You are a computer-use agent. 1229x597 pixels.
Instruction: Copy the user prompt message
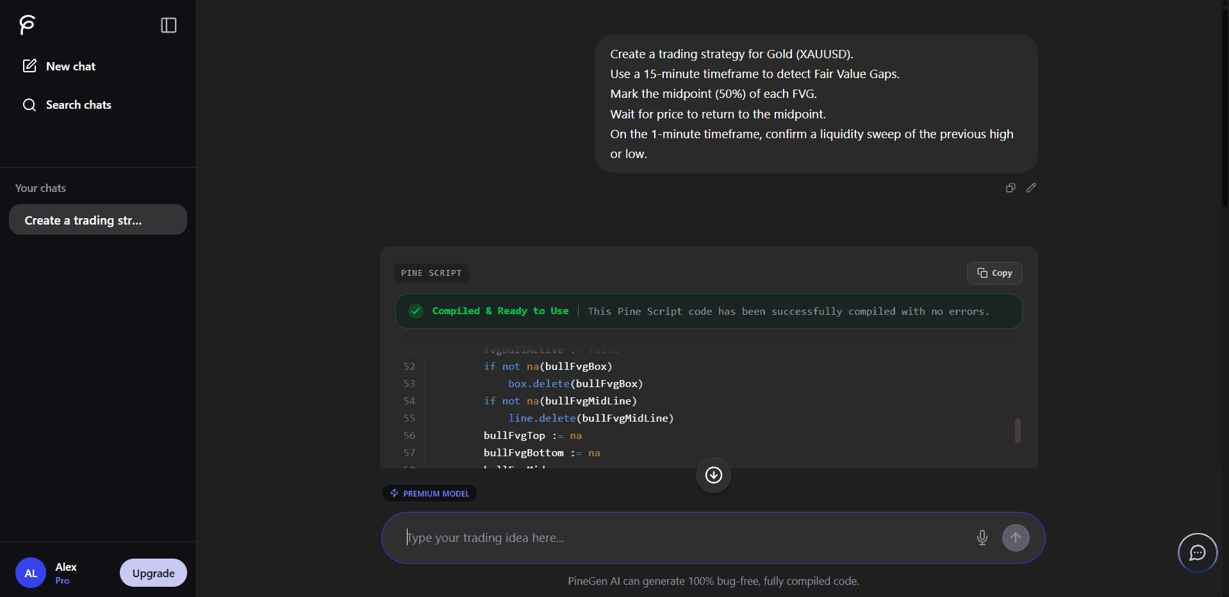pos(1010,187)
